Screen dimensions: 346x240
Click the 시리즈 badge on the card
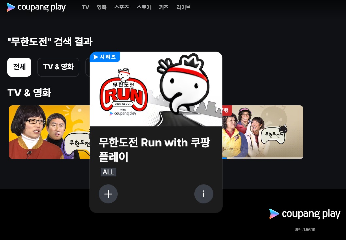105,57
